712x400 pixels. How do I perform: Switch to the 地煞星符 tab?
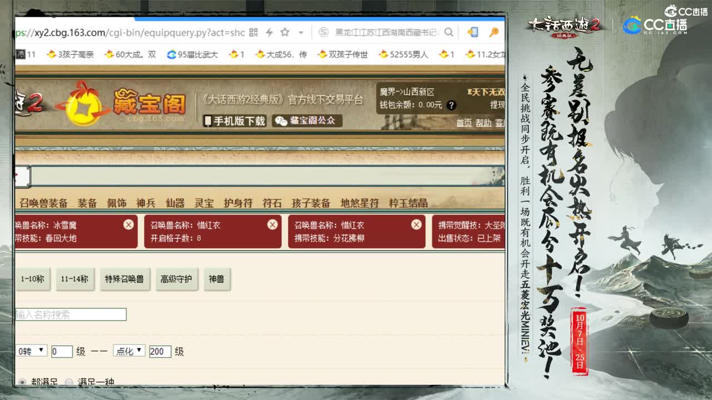pyautogui.click(x=360, y=203)
